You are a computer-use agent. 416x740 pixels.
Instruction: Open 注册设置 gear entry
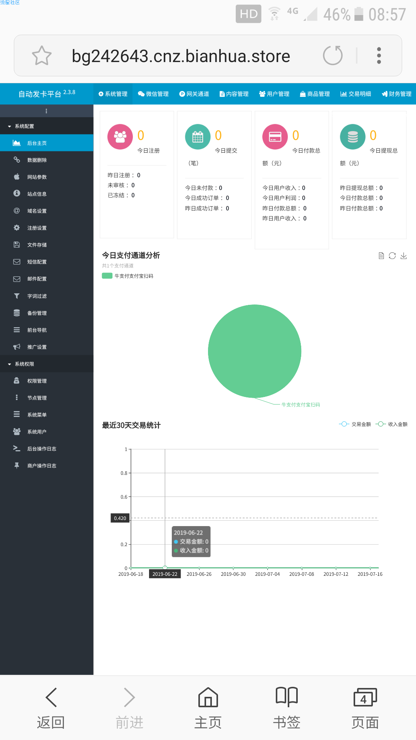(47, 228)
